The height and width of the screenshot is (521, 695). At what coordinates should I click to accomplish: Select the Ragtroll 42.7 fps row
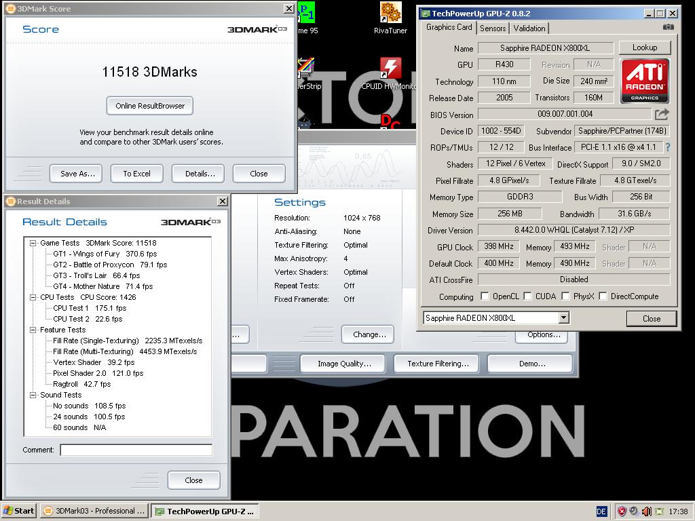pyautogui.click(x=81, y=384)
